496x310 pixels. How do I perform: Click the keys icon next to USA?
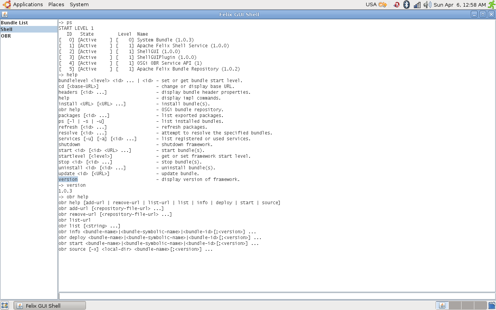click(x=382, y=5)
